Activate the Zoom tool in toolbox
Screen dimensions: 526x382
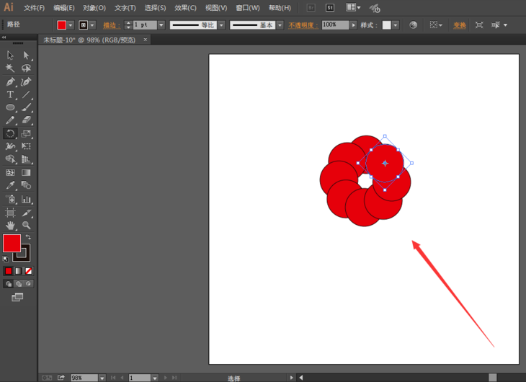[27, 226]
